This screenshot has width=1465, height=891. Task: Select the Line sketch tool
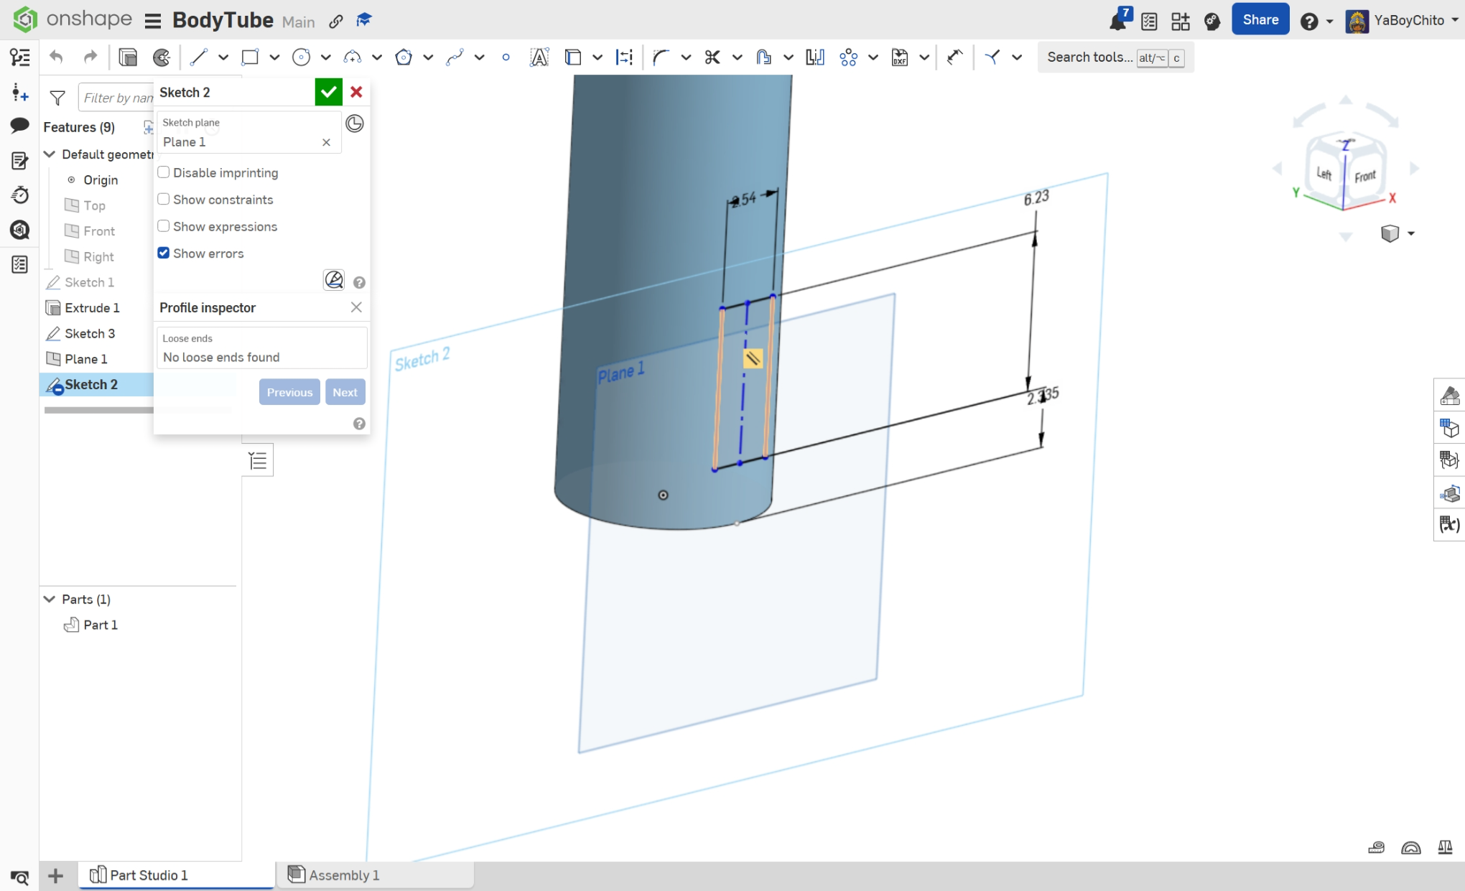199,57
